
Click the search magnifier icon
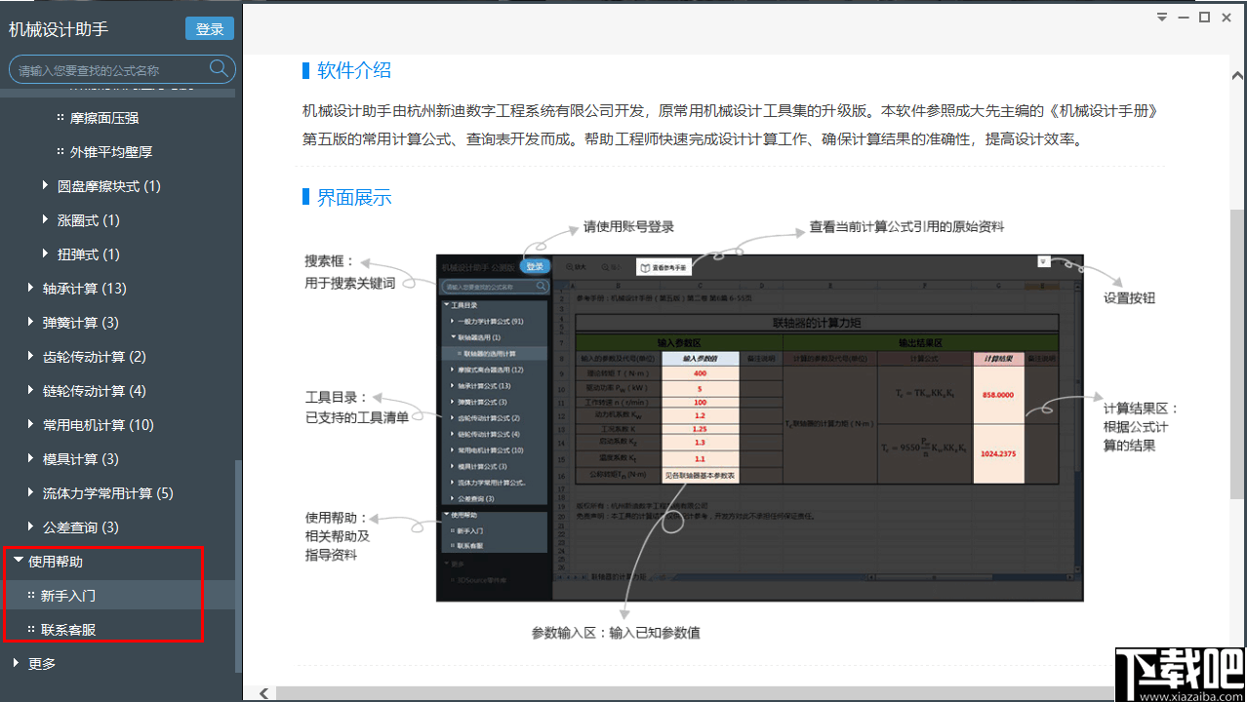220,68
